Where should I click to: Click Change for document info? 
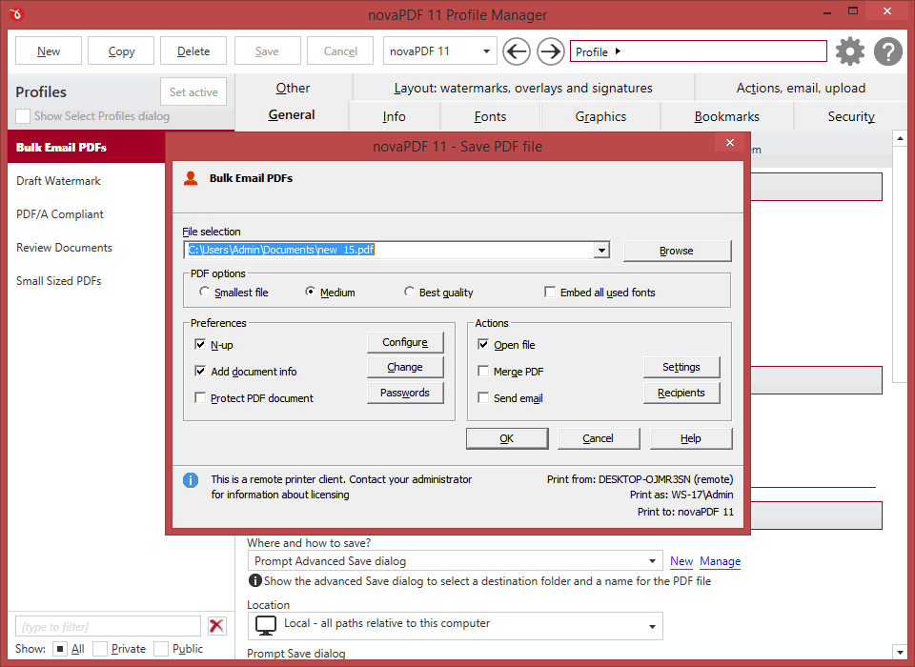point(405,367)
